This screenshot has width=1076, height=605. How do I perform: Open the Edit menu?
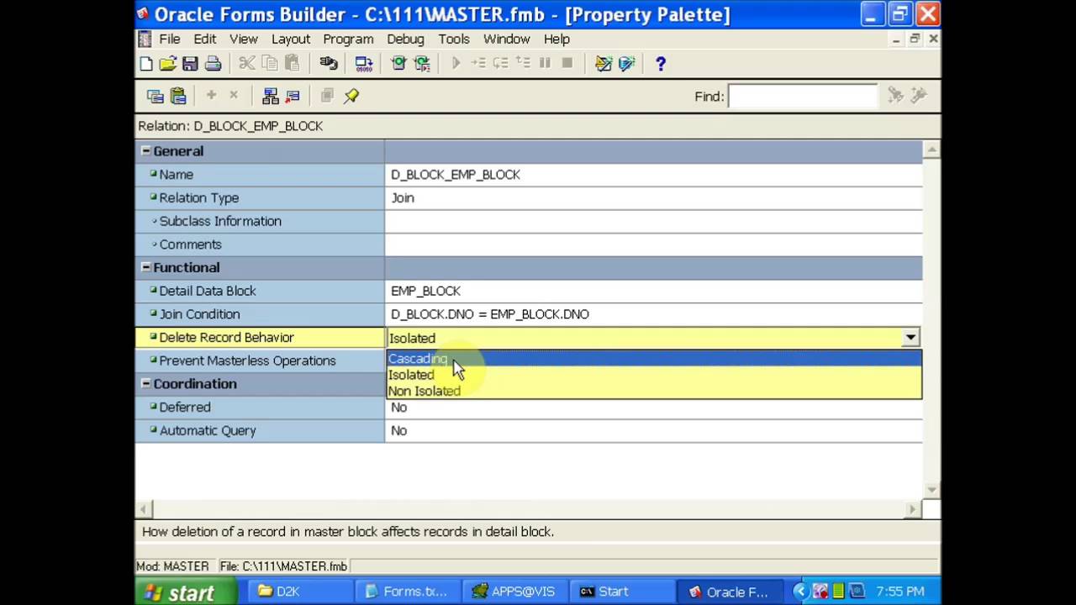(x=205, y=39)
